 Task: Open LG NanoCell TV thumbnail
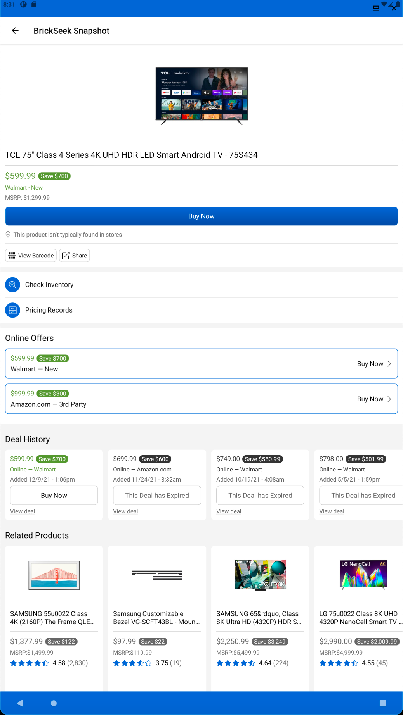[x=363, y=575]
